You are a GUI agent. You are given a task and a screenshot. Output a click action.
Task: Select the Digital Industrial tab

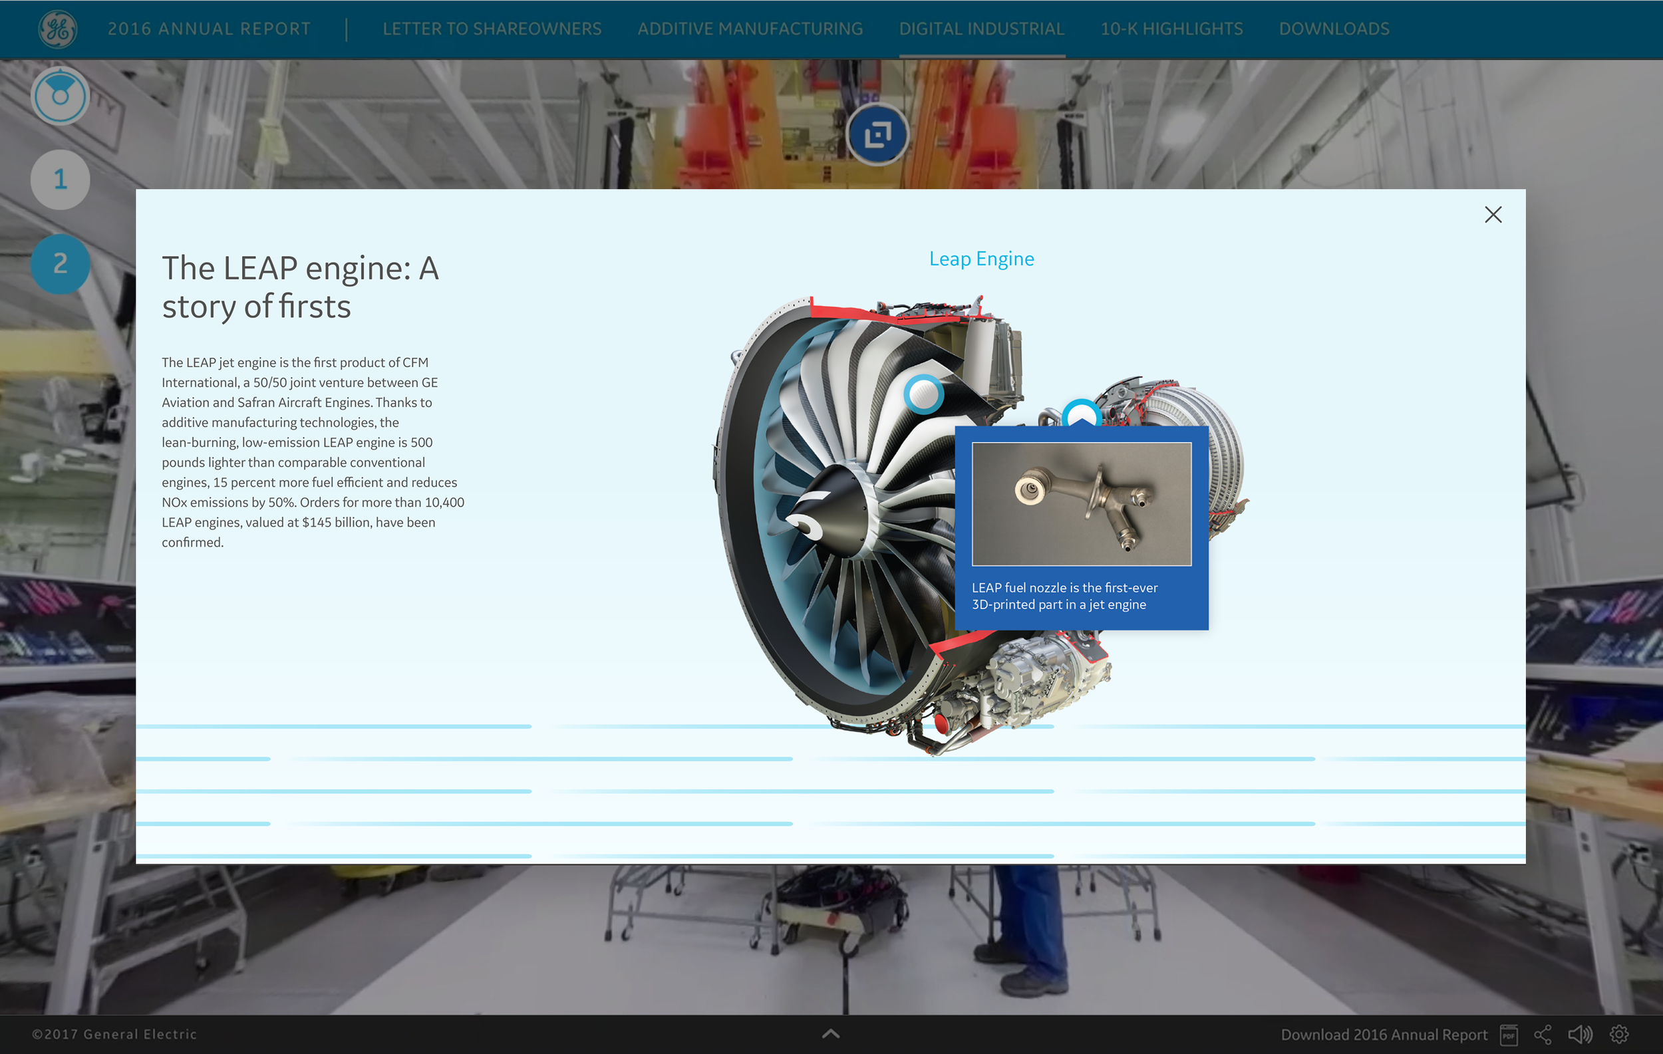click(981, 29)
